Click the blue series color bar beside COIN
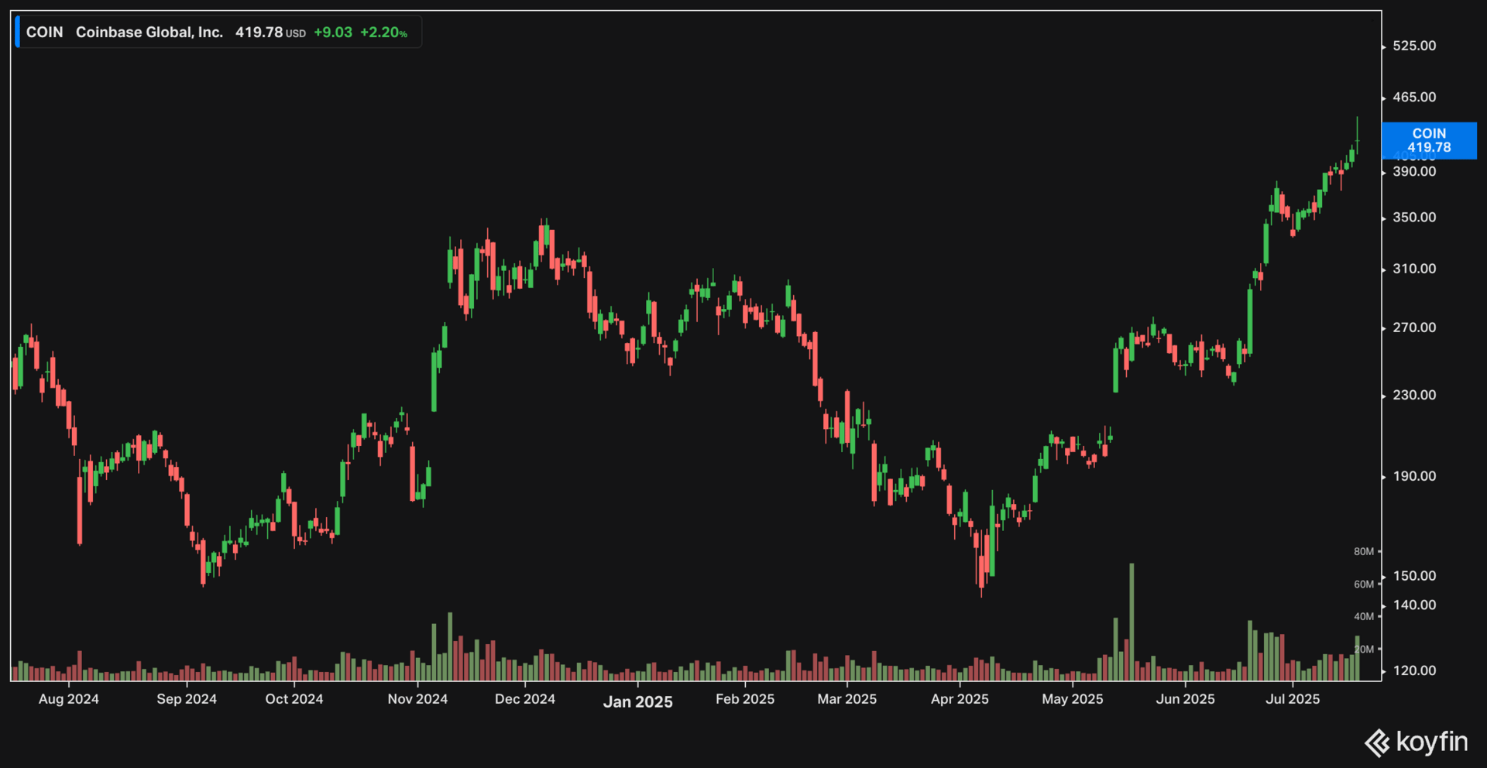 pyautogui.click(x=17, y=32)
